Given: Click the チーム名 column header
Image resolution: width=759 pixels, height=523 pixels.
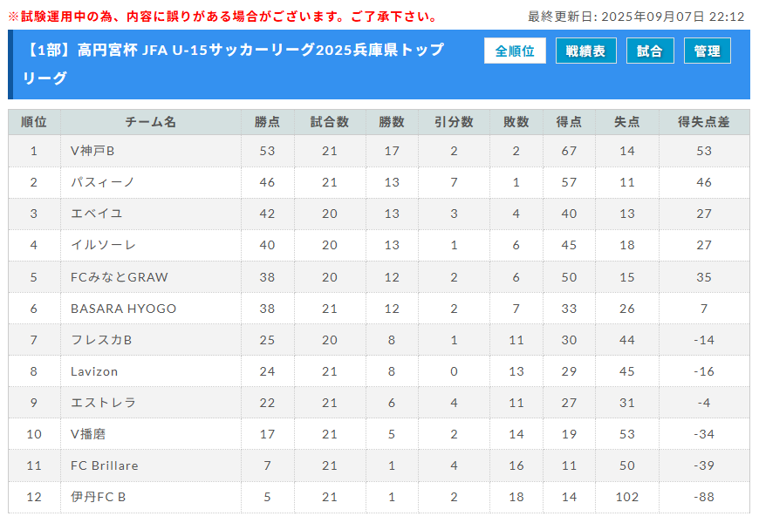Looking at the screenshot, I should 151,122.
